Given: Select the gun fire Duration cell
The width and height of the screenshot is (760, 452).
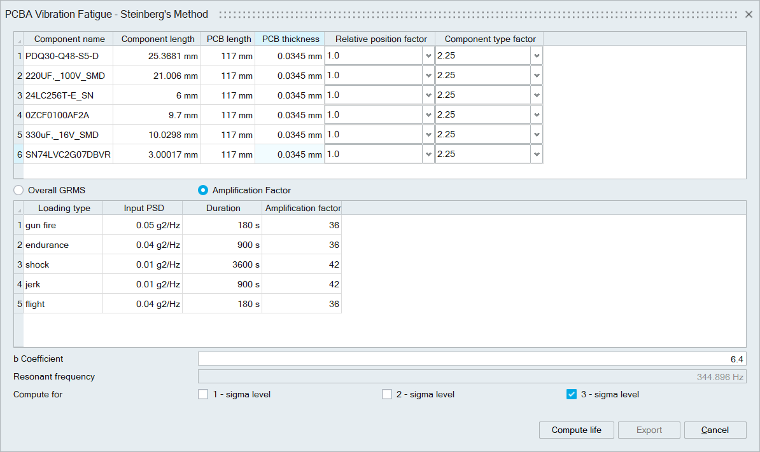Looking at the screenshot, I should pos(222,225).
